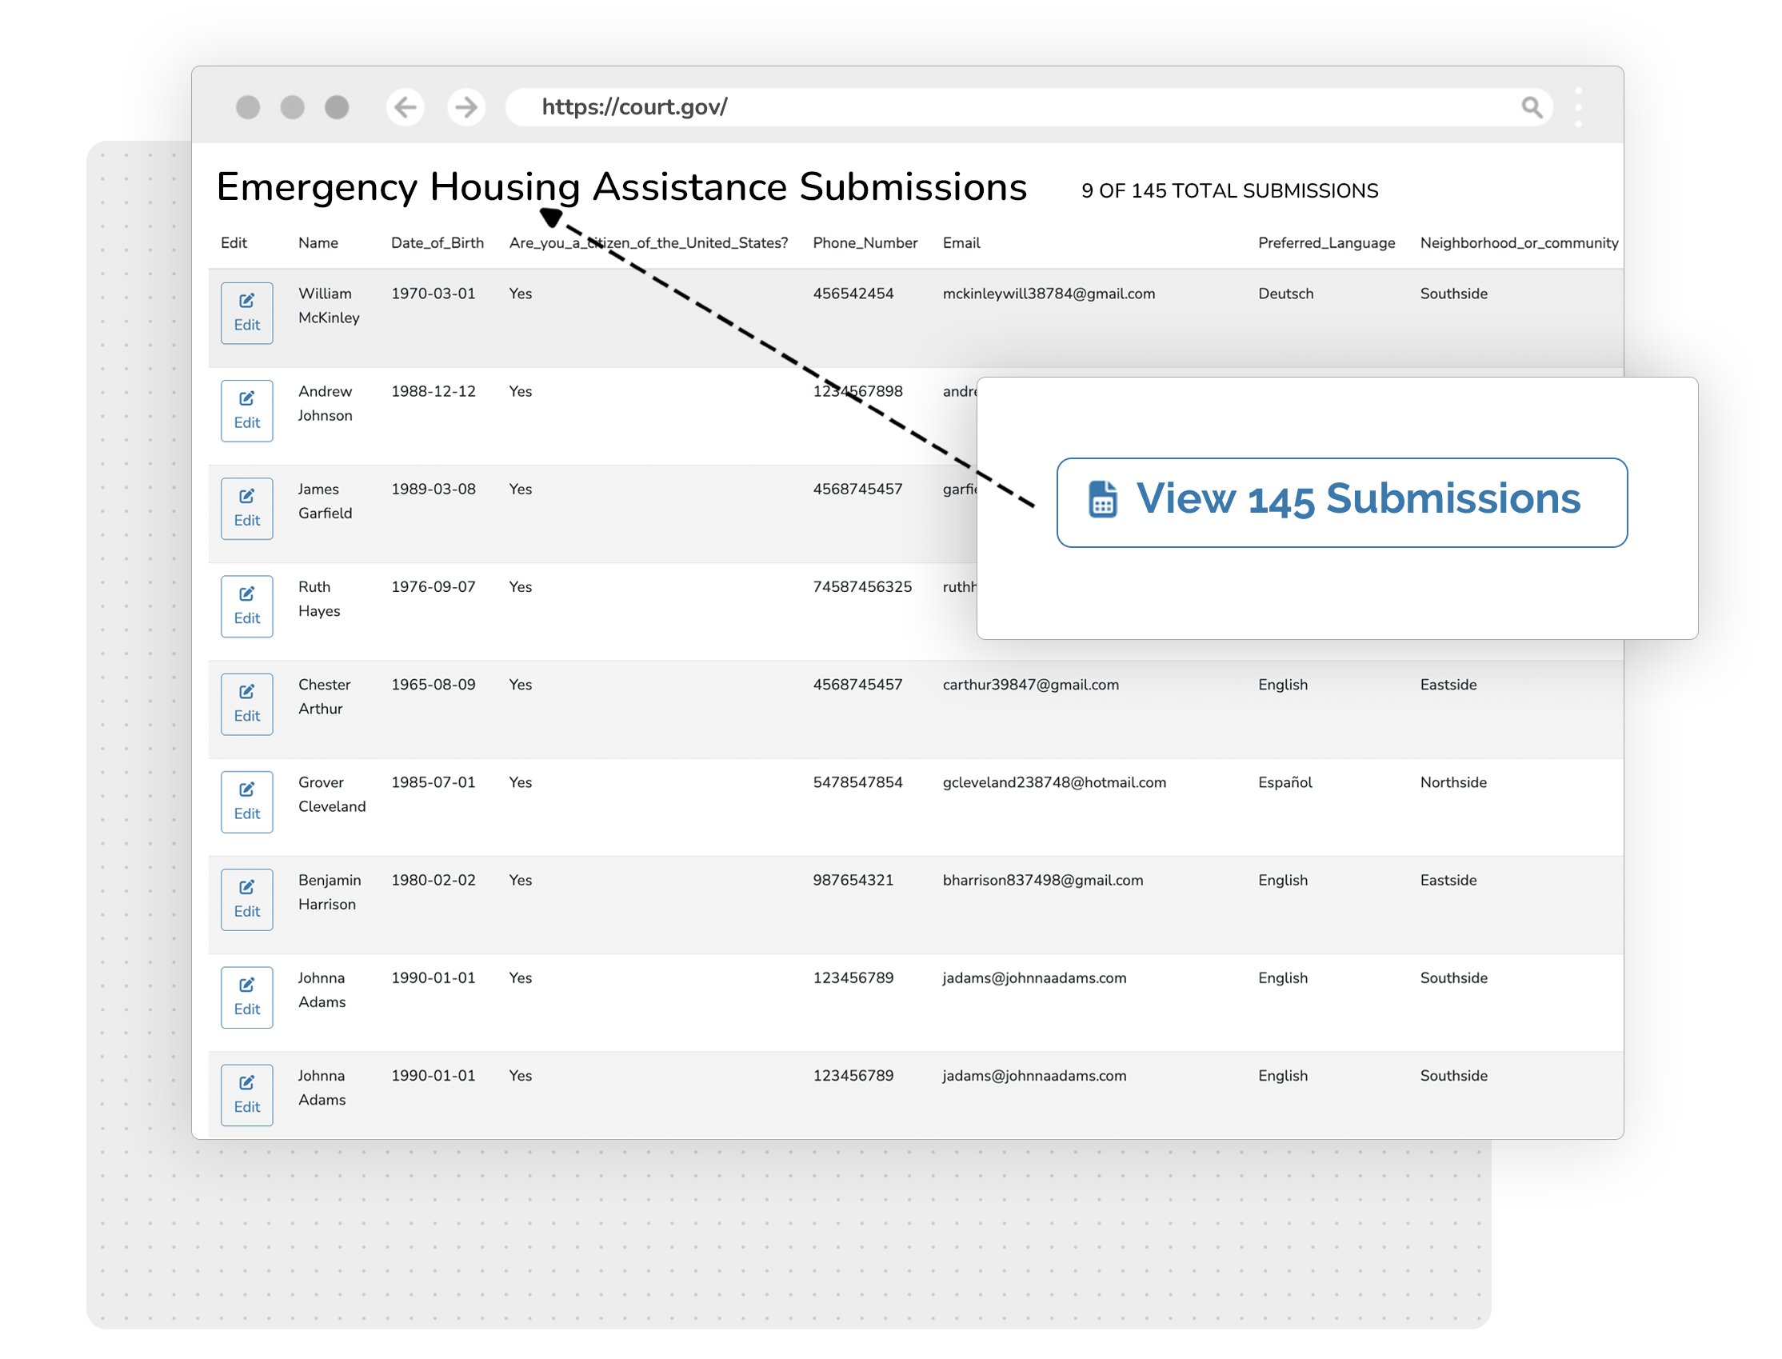
Task: Click the citizen question column header
Action: 648,242
